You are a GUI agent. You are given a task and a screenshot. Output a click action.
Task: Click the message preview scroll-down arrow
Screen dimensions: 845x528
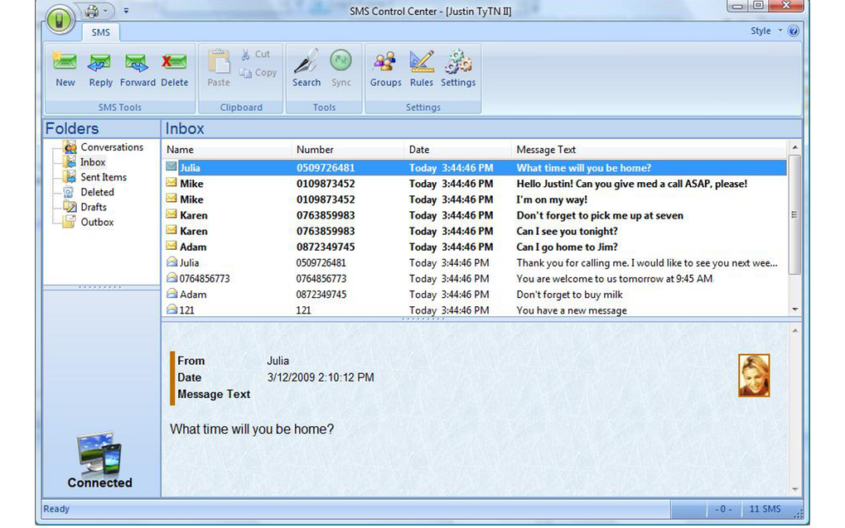795,489
